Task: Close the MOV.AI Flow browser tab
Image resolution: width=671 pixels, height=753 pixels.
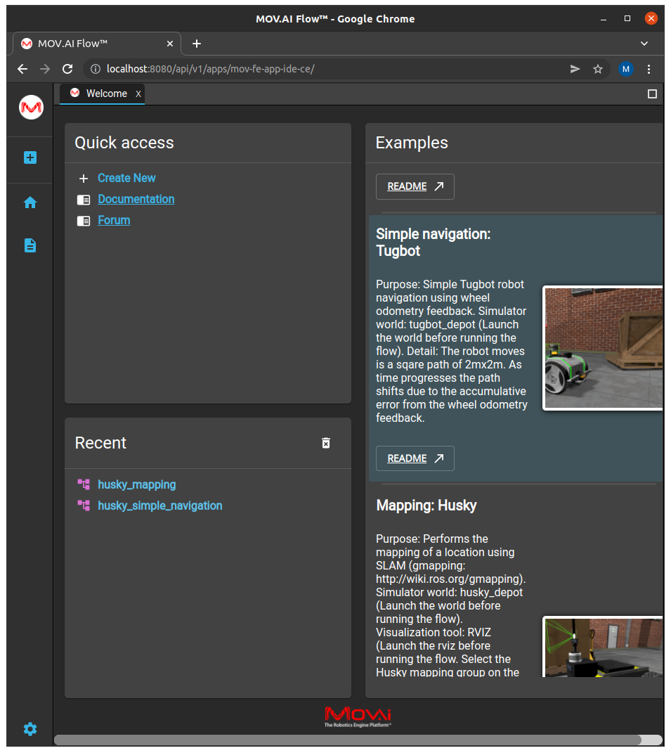Action: (170, 44)
